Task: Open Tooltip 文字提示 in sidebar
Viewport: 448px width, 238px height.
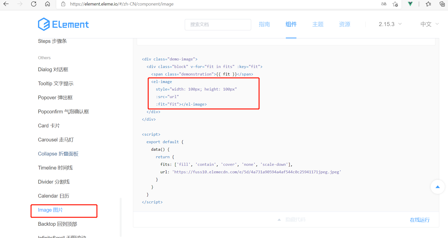Action: [56, 84]
